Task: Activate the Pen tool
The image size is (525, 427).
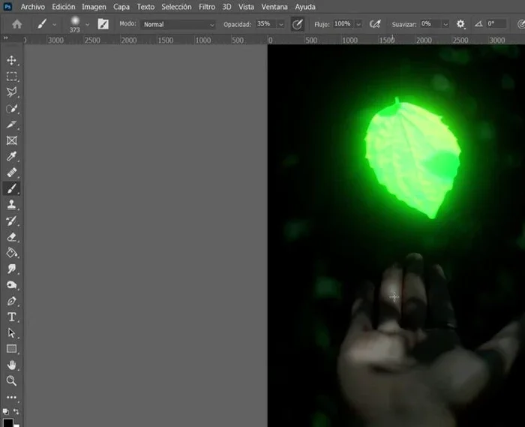Action: point(12,301)
